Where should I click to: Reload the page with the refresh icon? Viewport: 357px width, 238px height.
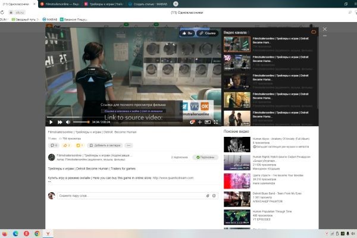coord(2,12)
